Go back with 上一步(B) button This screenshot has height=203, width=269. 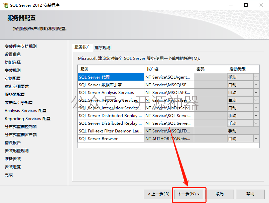(x=158, y=194)
